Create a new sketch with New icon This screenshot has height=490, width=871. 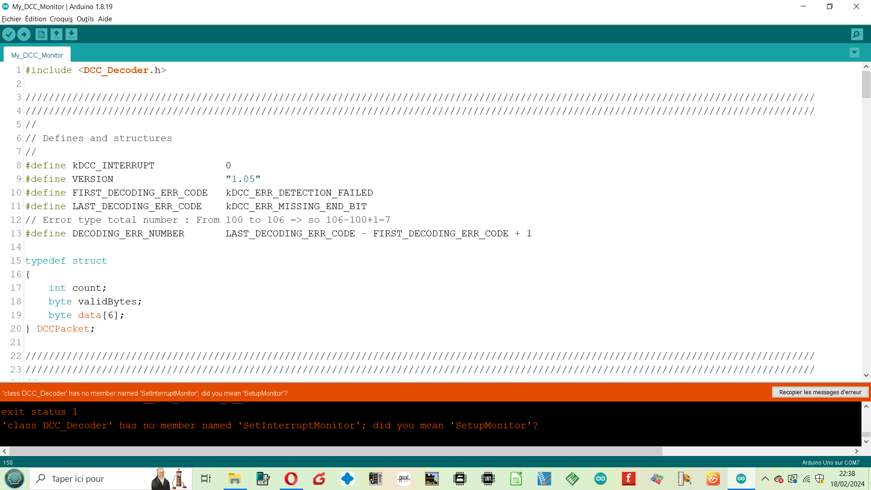click(41, 34)
